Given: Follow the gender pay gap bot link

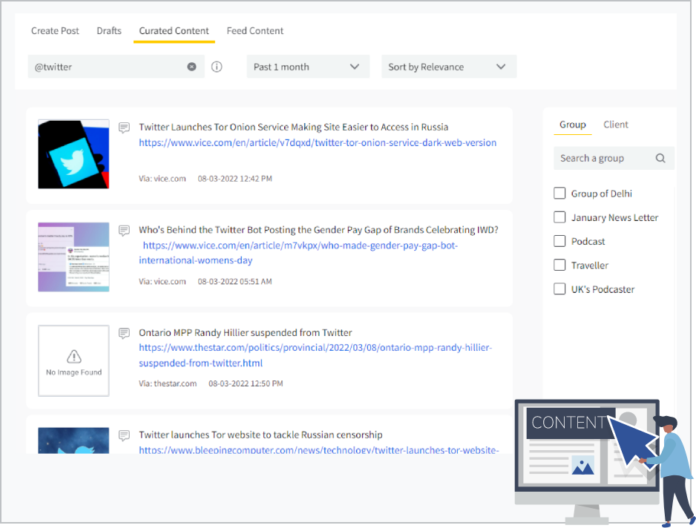Looking at the screenshot, I should pyautogui.click(x=298, y=253).
